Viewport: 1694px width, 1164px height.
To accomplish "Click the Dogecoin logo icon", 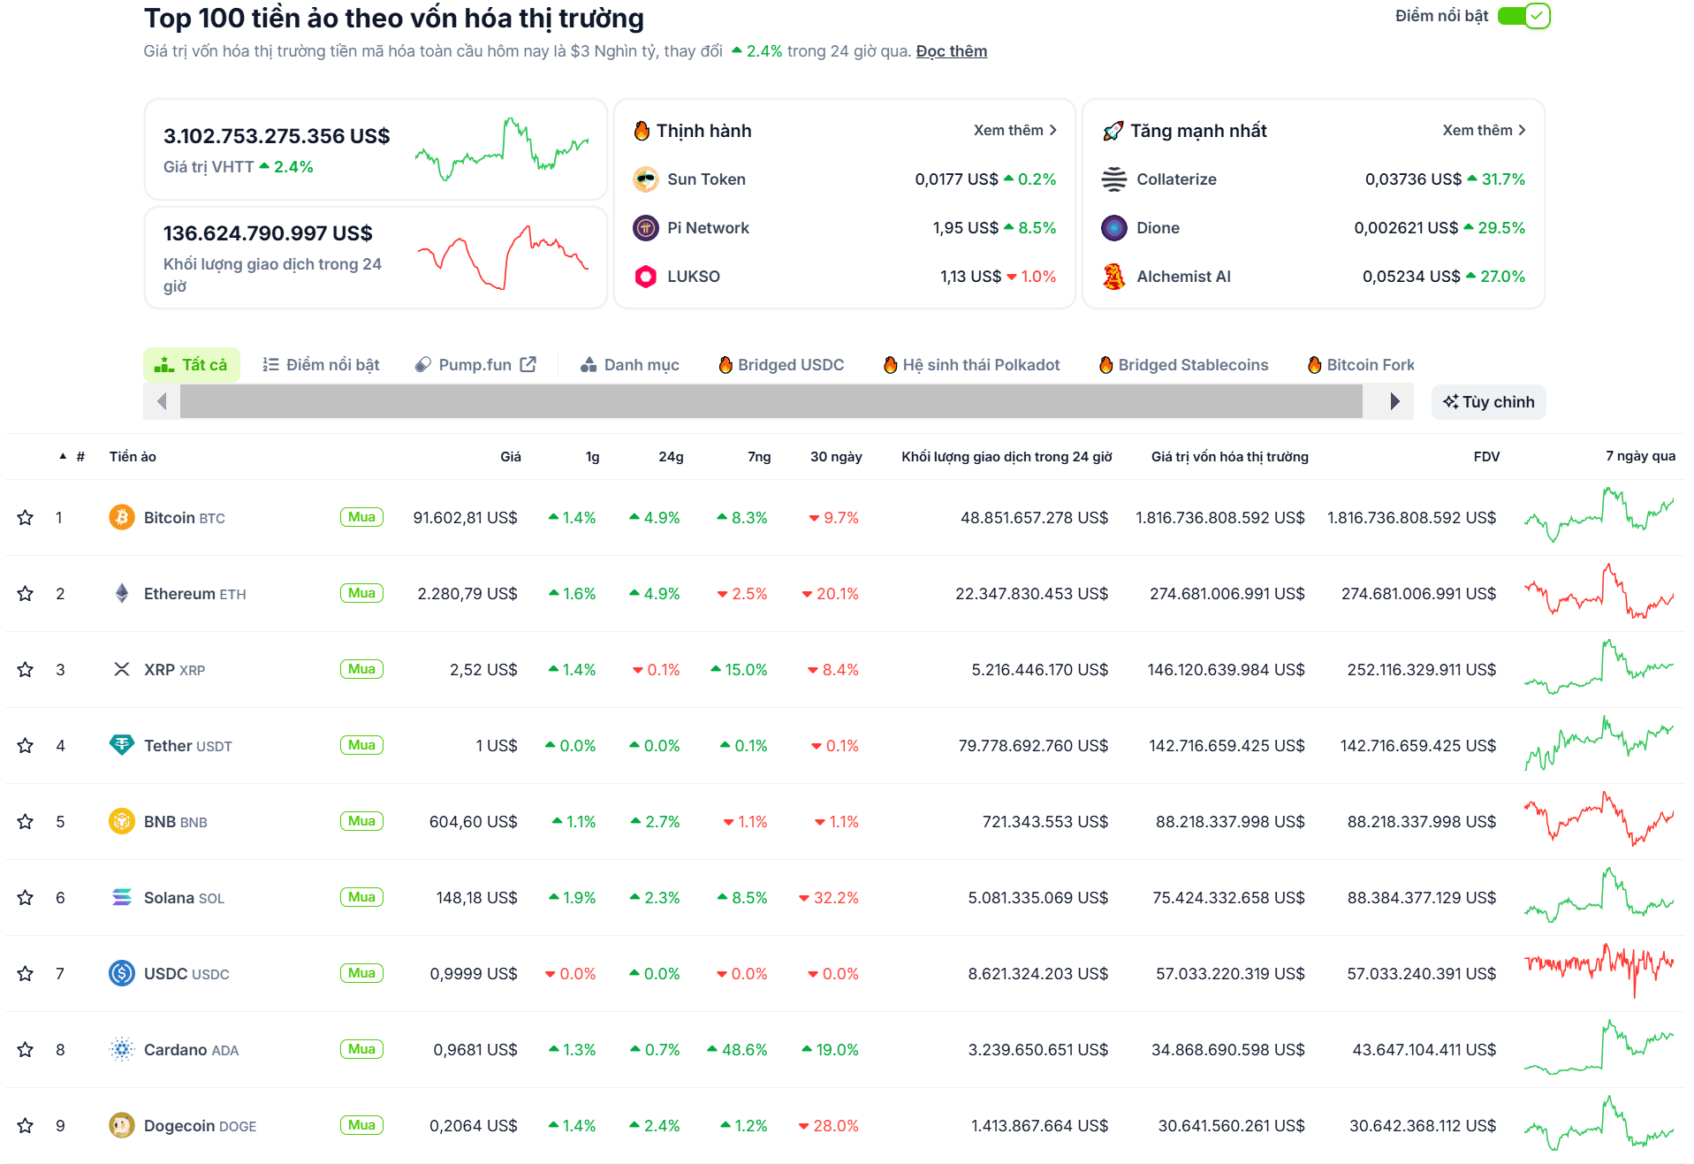I will coord(122,1125).
